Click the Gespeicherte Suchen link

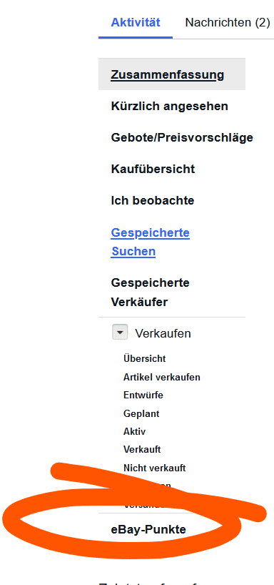tap(151, 242)
